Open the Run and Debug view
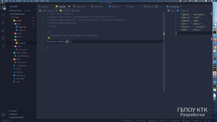 [3, 30]
